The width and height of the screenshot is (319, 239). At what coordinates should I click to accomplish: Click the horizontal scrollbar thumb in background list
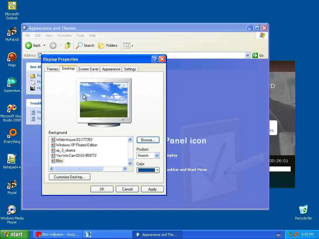tap(79, 168)
